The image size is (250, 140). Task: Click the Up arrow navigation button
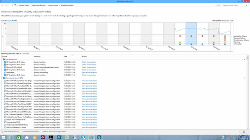(x=12, y=5)
